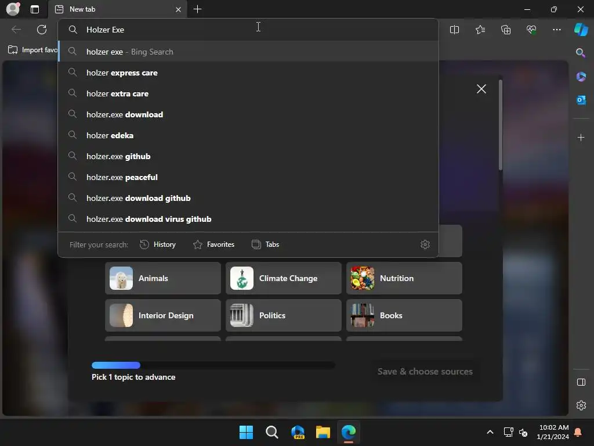The width and height of the screenshot is (594, 446).
Task: Open the profile avatar menu
Action: point(13,9)
